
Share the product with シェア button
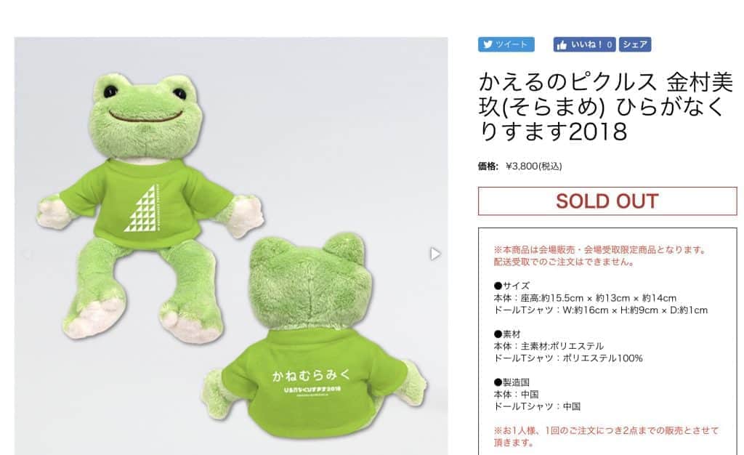(635, 44)
